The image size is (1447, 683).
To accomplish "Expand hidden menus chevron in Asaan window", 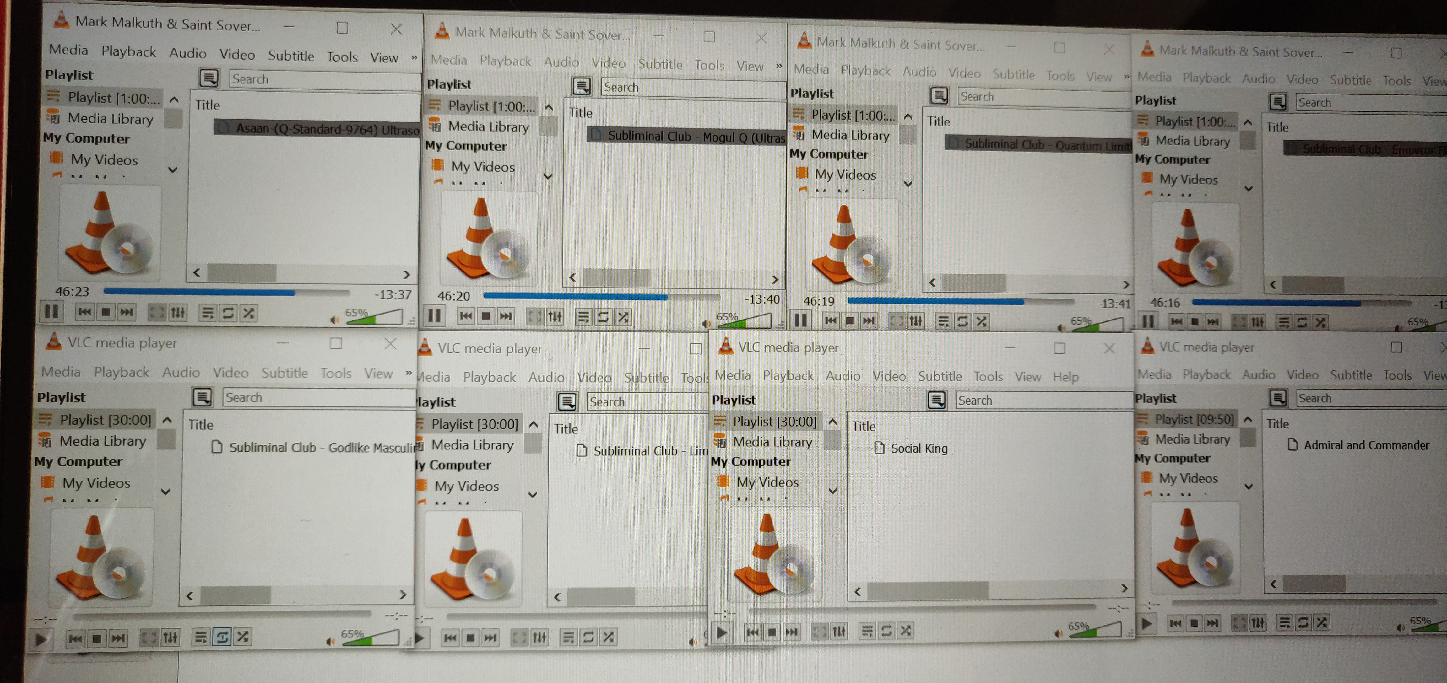I will coord(414,57).
